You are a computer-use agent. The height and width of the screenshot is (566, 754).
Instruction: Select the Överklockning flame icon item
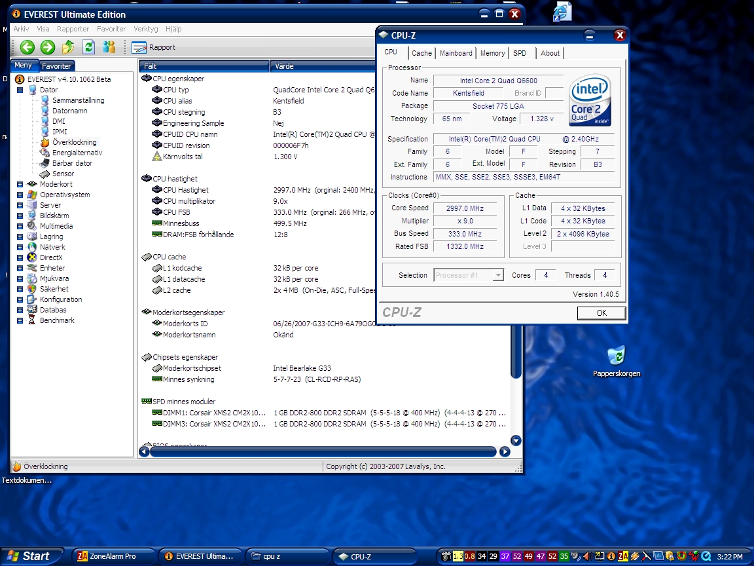[45, 142]
